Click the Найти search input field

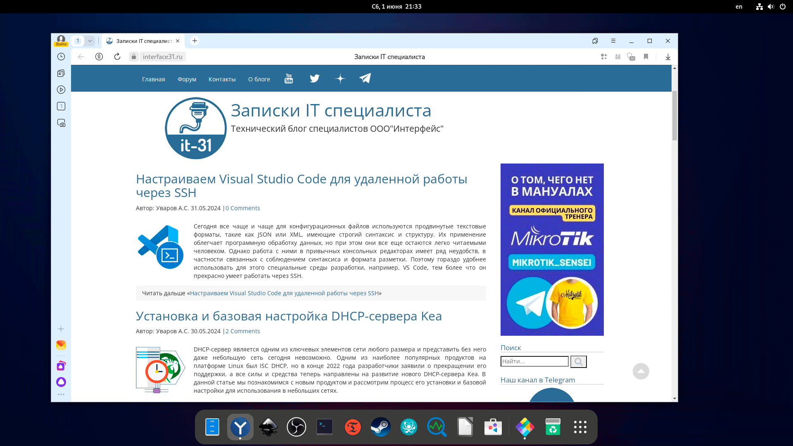(x=534, y=361)
